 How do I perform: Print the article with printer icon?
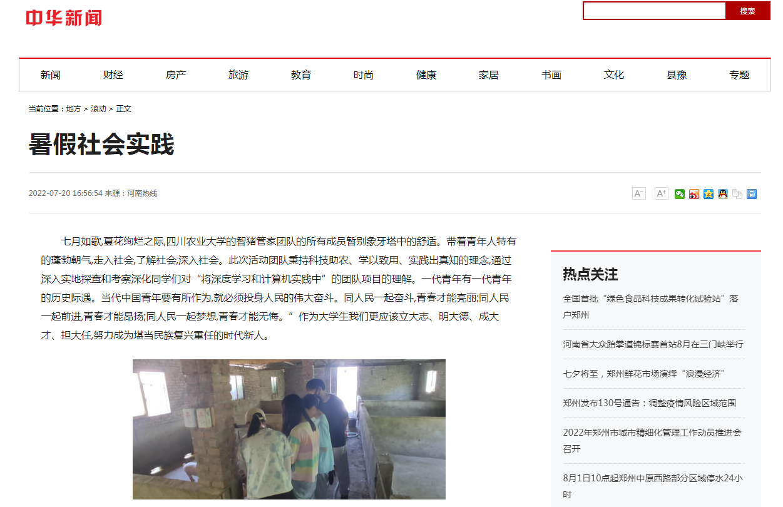[752, 194]
